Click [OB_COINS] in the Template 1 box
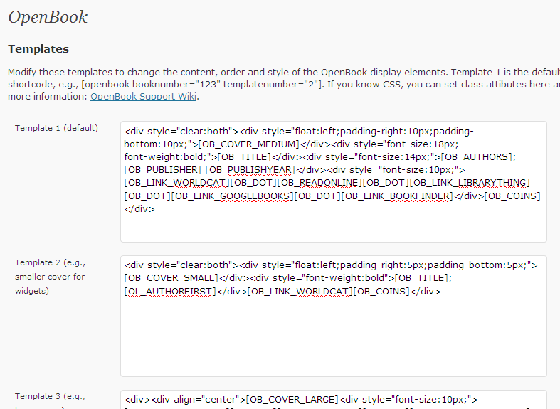The image size is (560, 409). tap(512, 196)
